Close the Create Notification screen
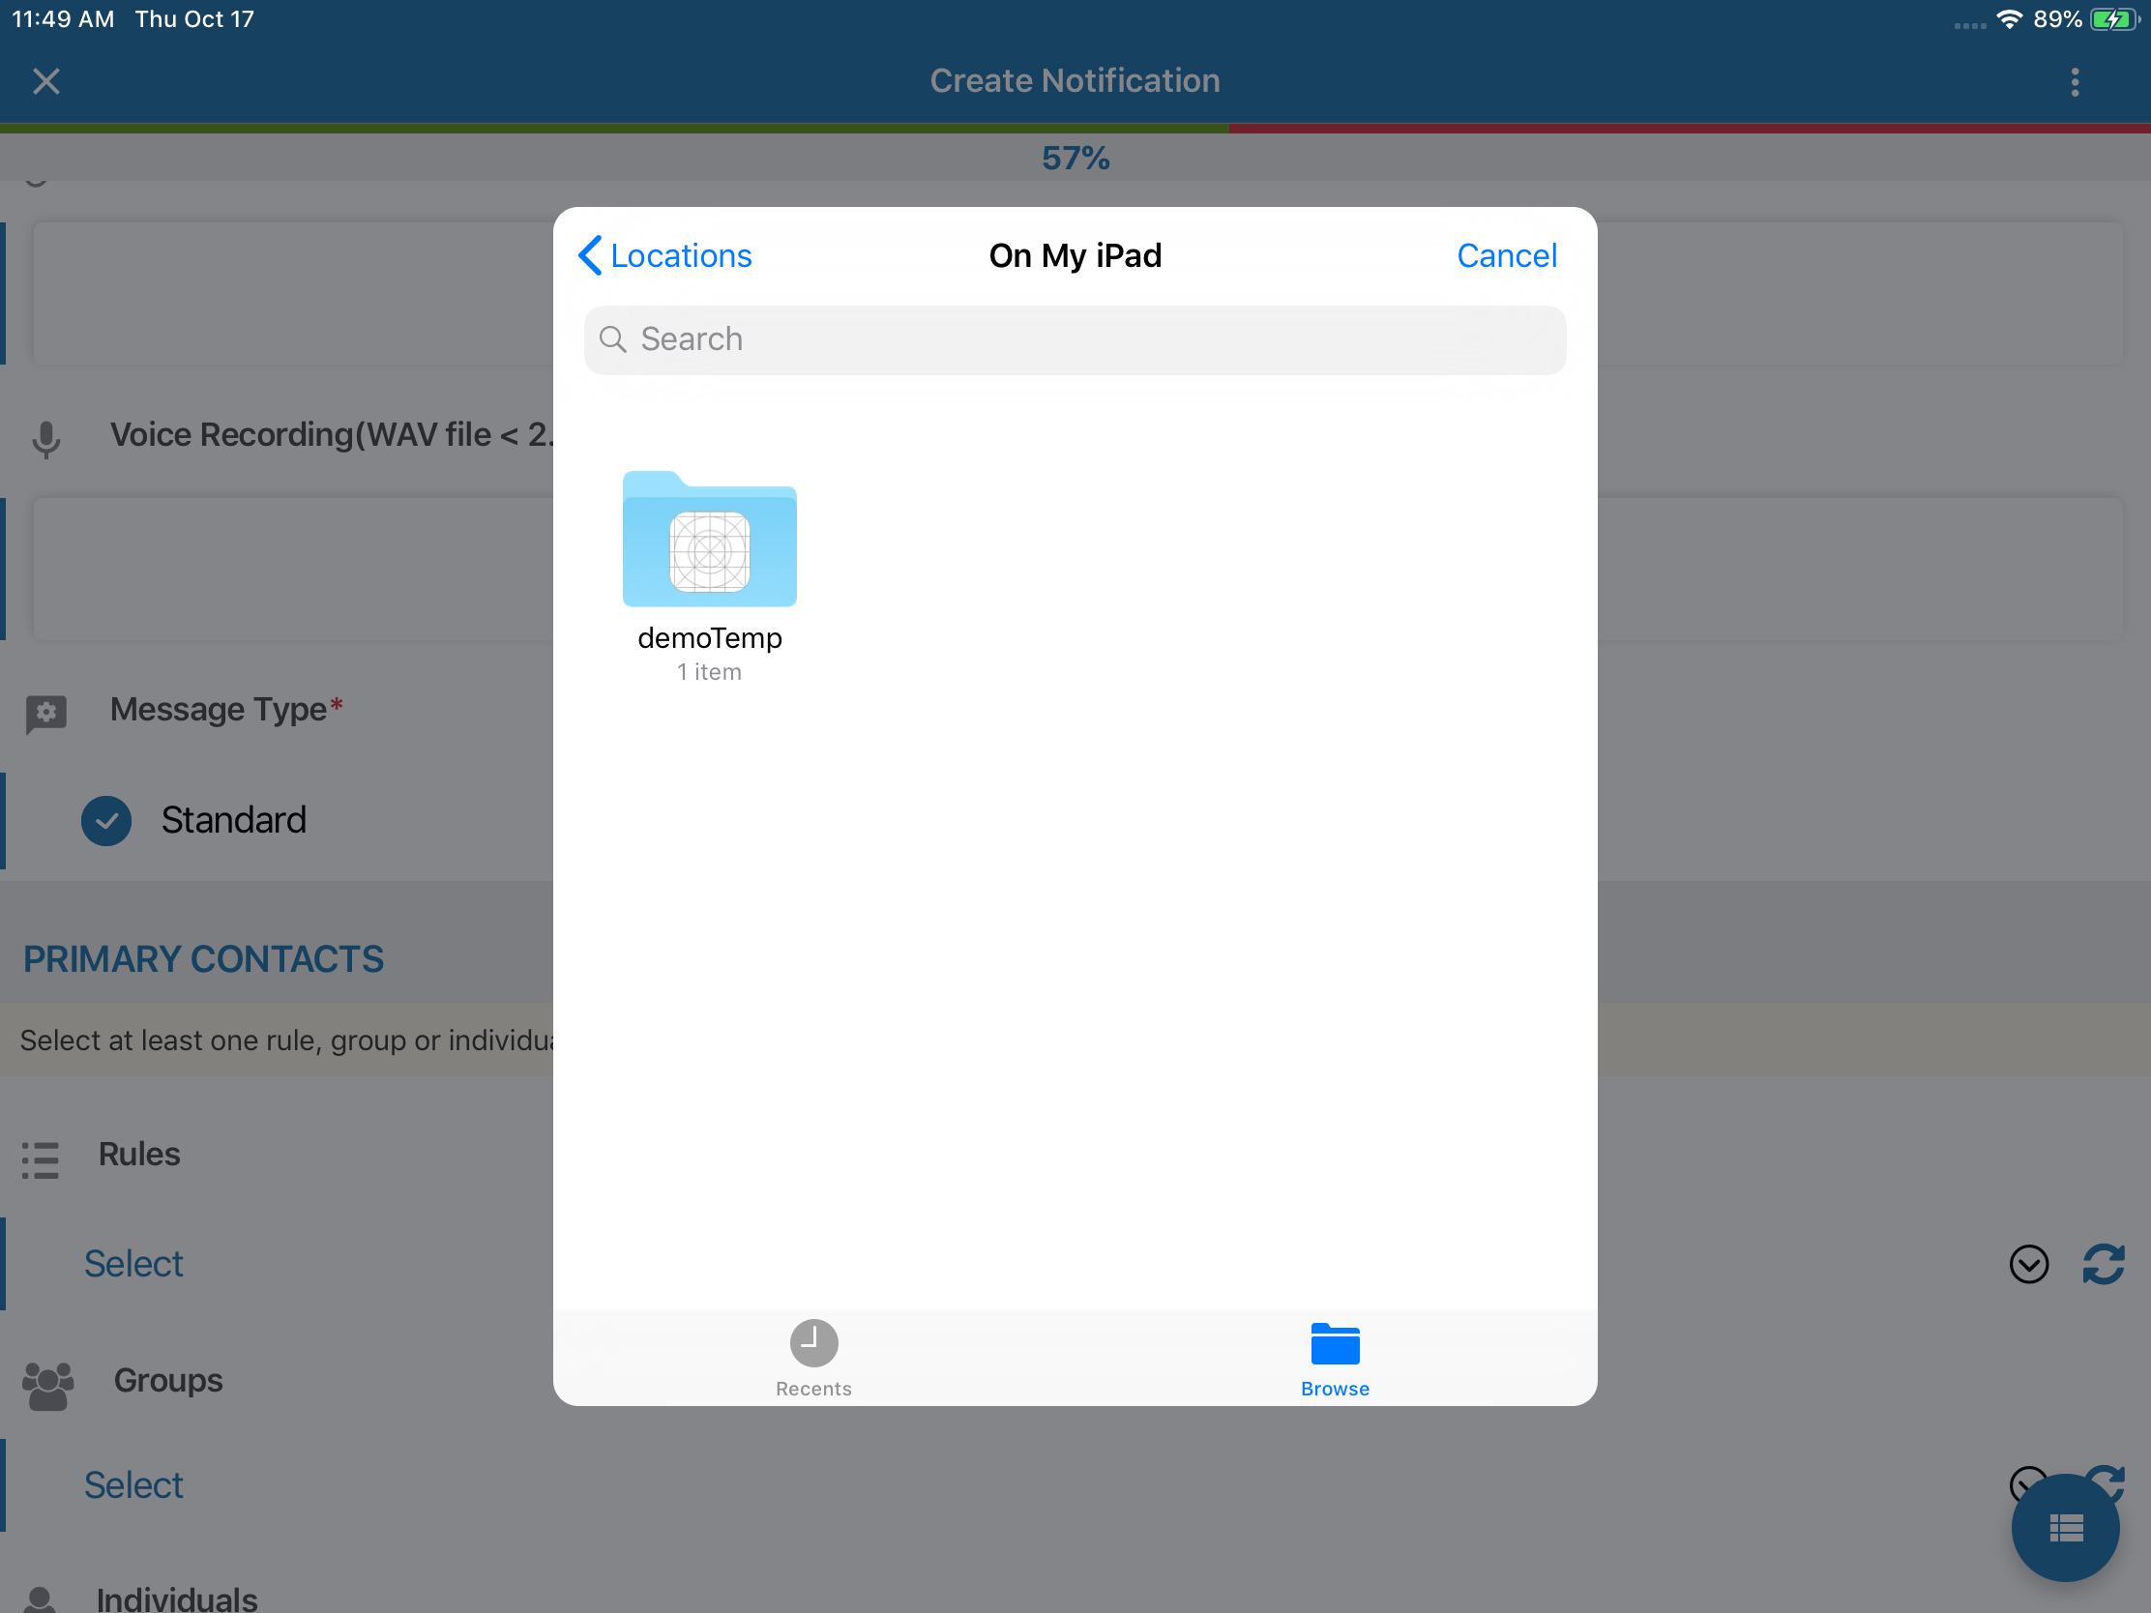The width and height of the screenshot is (2151, 1613). point(45,80)
